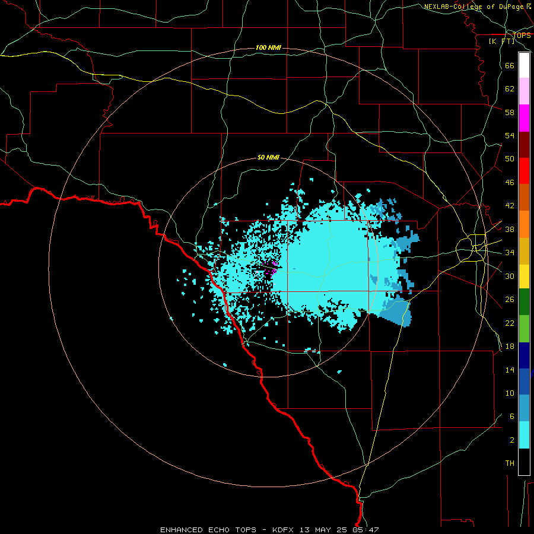Click the 54 legend value label

(x=510, y=135)
